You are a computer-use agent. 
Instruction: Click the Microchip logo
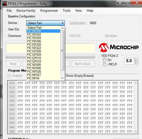(x=119, y=47)
